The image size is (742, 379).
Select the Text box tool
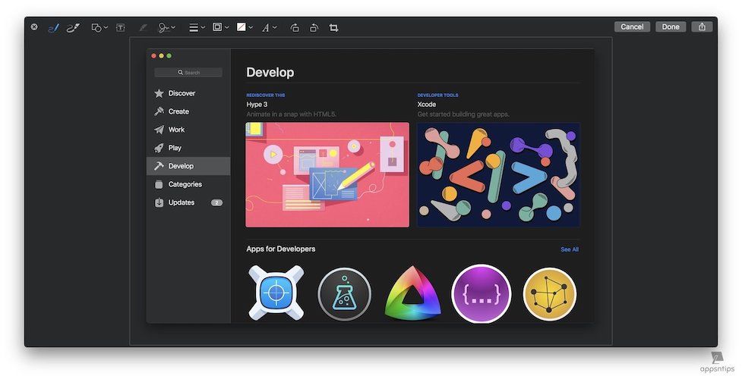[x=120, y=27]
